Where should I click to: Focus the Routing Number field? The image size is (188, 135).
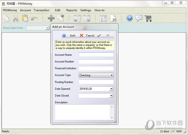point(96,82)
